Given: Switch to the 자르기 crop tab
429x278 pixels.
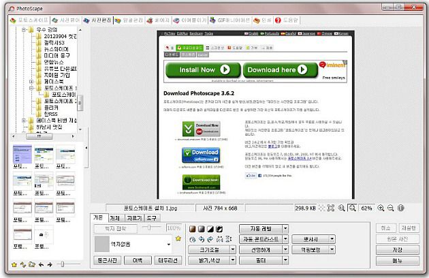Looking at the screenshot, I should tap(134, 218).
